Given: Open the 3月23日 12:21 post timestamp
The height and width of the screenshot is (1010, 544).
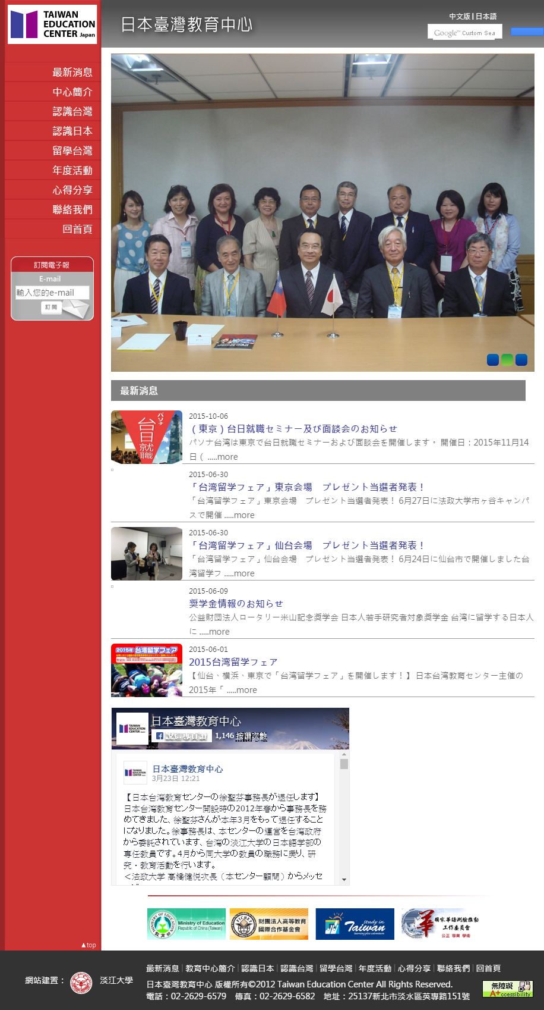Looking at the screenshot, I should (176, 779).
